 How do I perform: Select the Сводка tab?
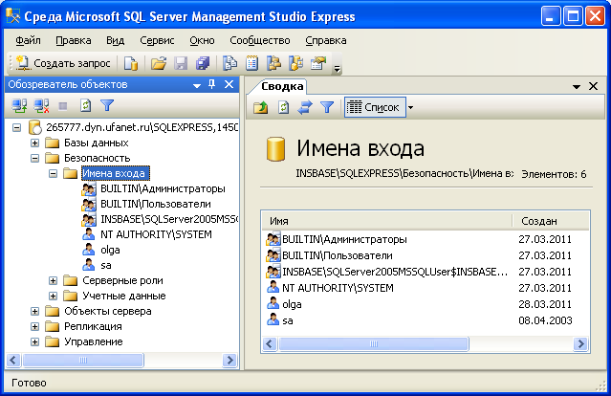coord(282,86)
